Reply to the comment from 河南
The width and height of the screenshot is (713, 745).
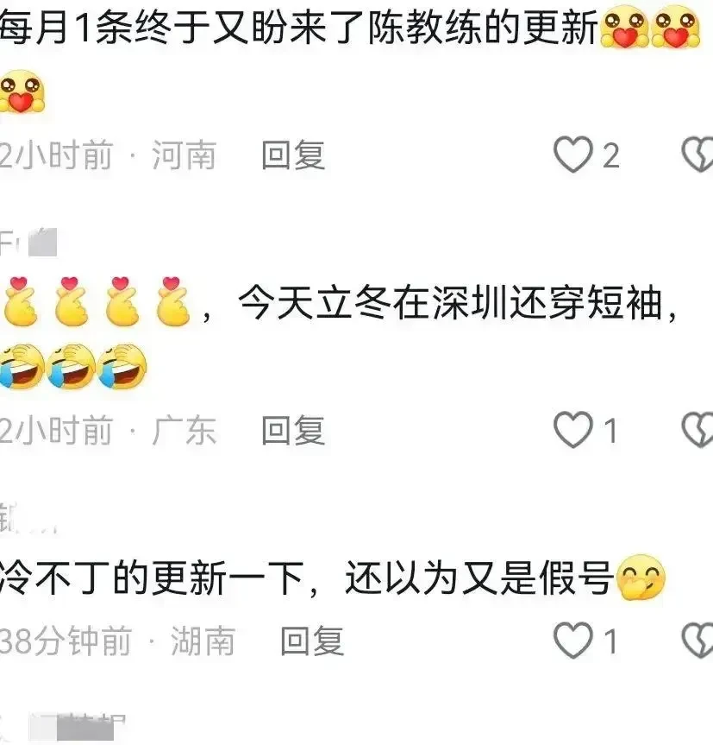(293, 155)
